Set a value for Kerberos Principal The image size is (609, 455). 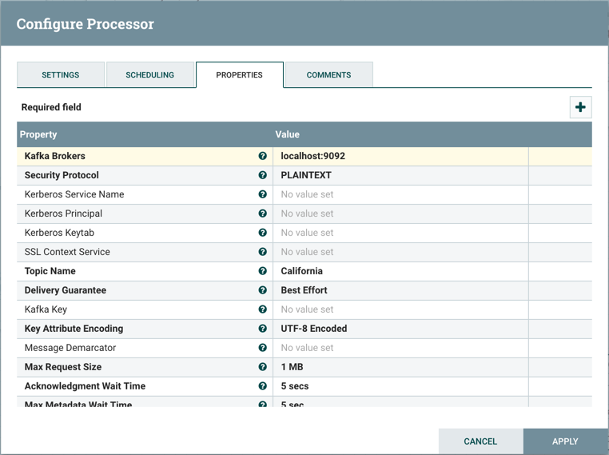[400, 214]
